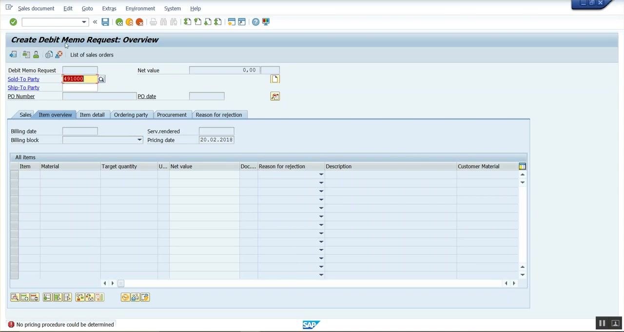Click the List of sales orders button
624x332 pixels.
click(92, 55)
